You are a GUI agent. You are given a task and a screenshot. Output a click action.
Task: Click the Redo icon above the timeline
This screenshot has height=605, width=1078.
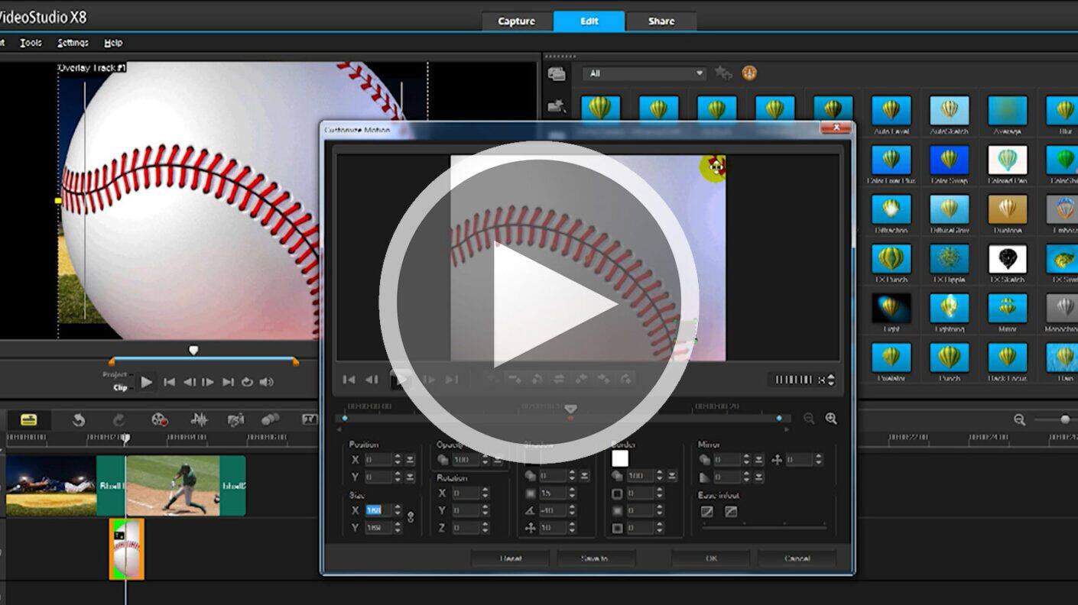tap(119, 419)
